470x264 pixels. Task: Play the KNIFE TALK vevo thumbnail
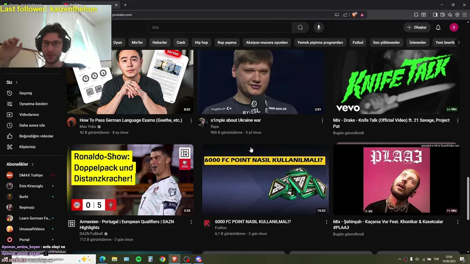[x=397, y=82]
